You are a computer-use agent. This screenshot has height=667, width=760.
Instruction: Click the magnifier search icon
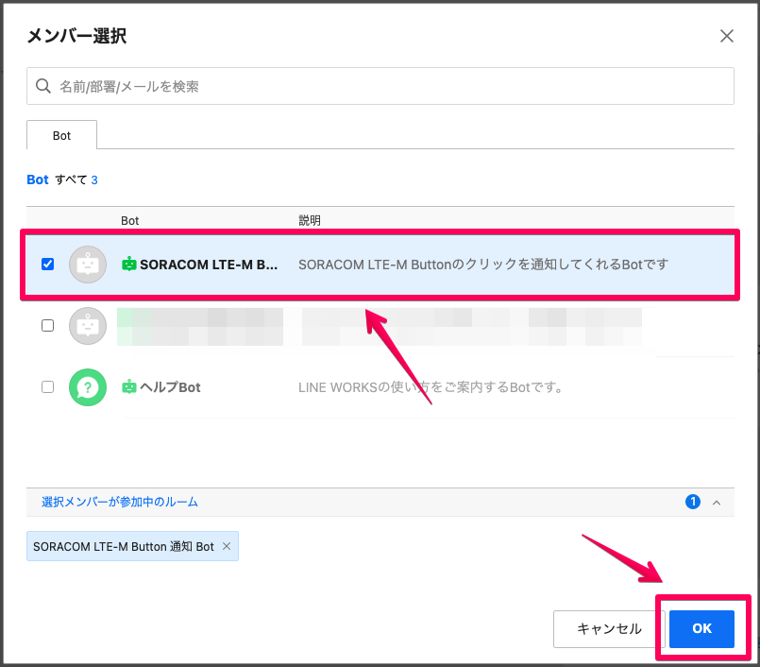[43, 86]
